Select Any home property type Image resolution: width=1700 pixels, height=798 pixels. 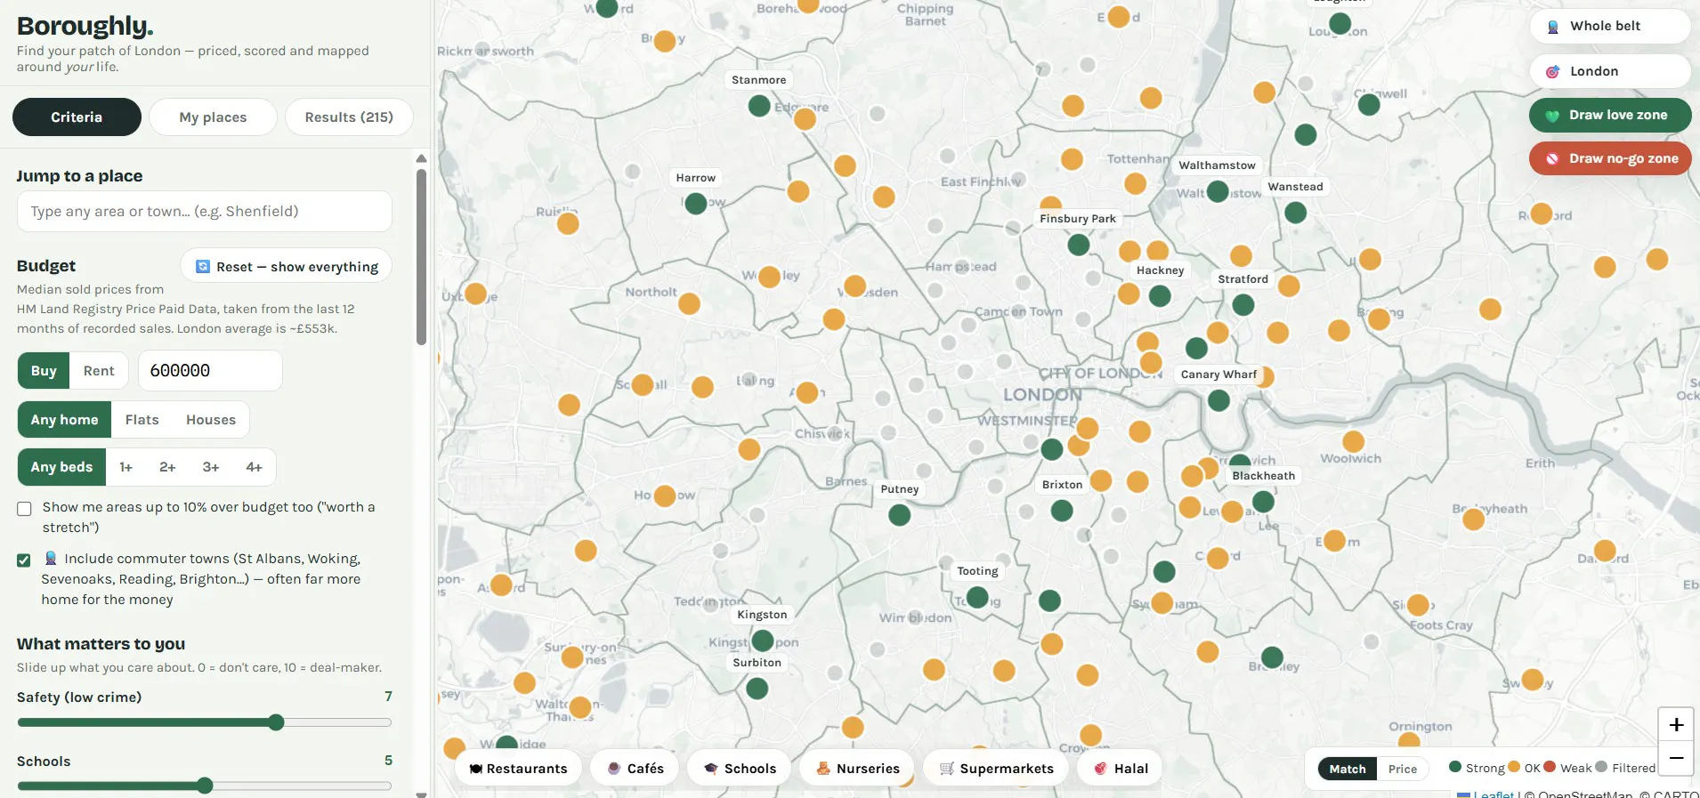click(x=64, y=420)
